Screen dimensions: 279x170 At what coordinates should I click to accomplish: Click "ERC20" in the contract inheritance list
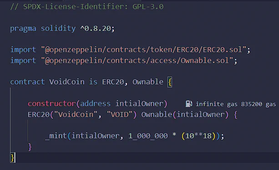pyautogui.click(x=113, y=82)
